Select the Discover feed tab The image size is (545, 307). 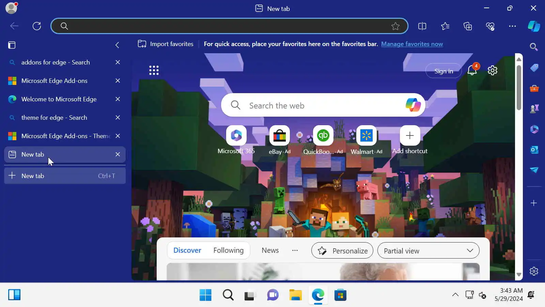coord(187,250)
